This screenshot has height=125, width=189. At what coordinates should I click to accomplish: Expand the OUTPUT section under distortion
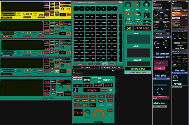154,106
